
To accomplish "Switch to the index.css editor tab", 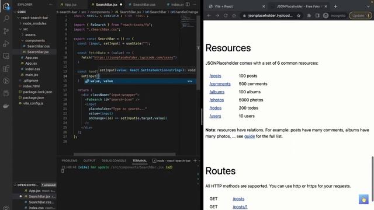I will pyautogui.click(x=175, y=5).
